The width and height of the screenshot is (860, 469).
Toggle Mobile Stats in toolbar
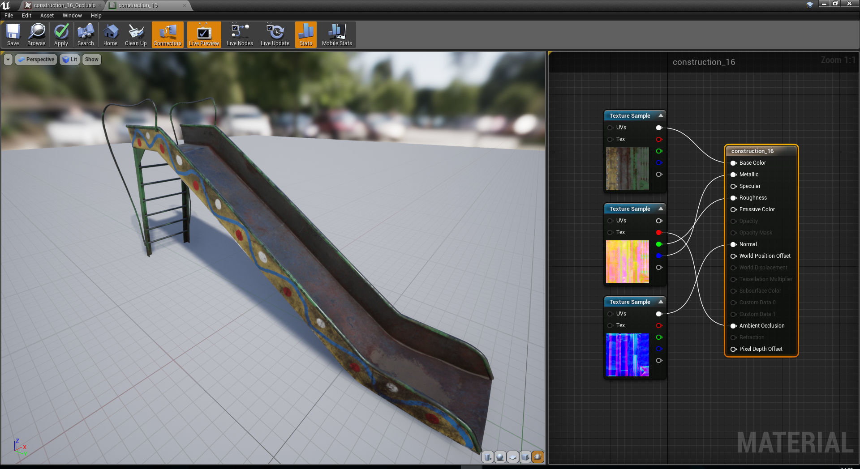(337, 35)
